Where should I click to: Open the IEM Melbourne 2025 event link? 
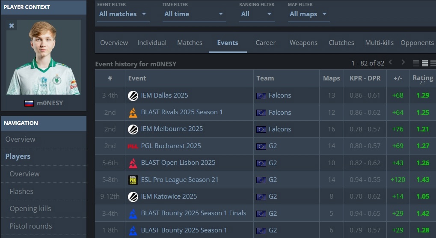tap(172, 129)
